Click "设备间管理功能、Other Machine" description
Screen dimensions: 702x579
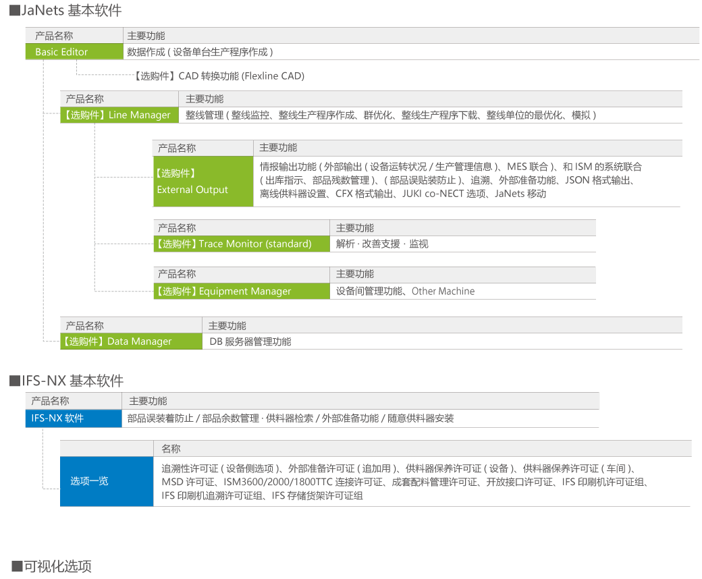[x=405, y=292]
